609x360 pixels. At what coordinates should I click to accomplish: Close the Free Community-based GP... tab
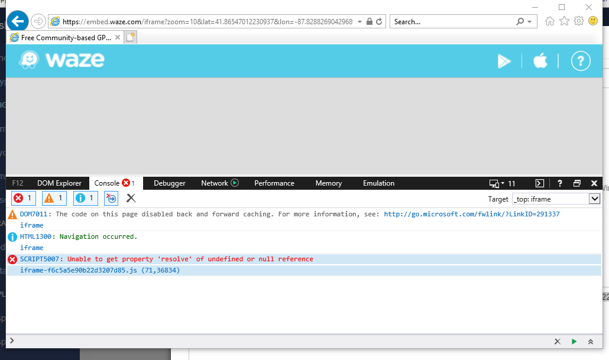(x=118, y=37)
